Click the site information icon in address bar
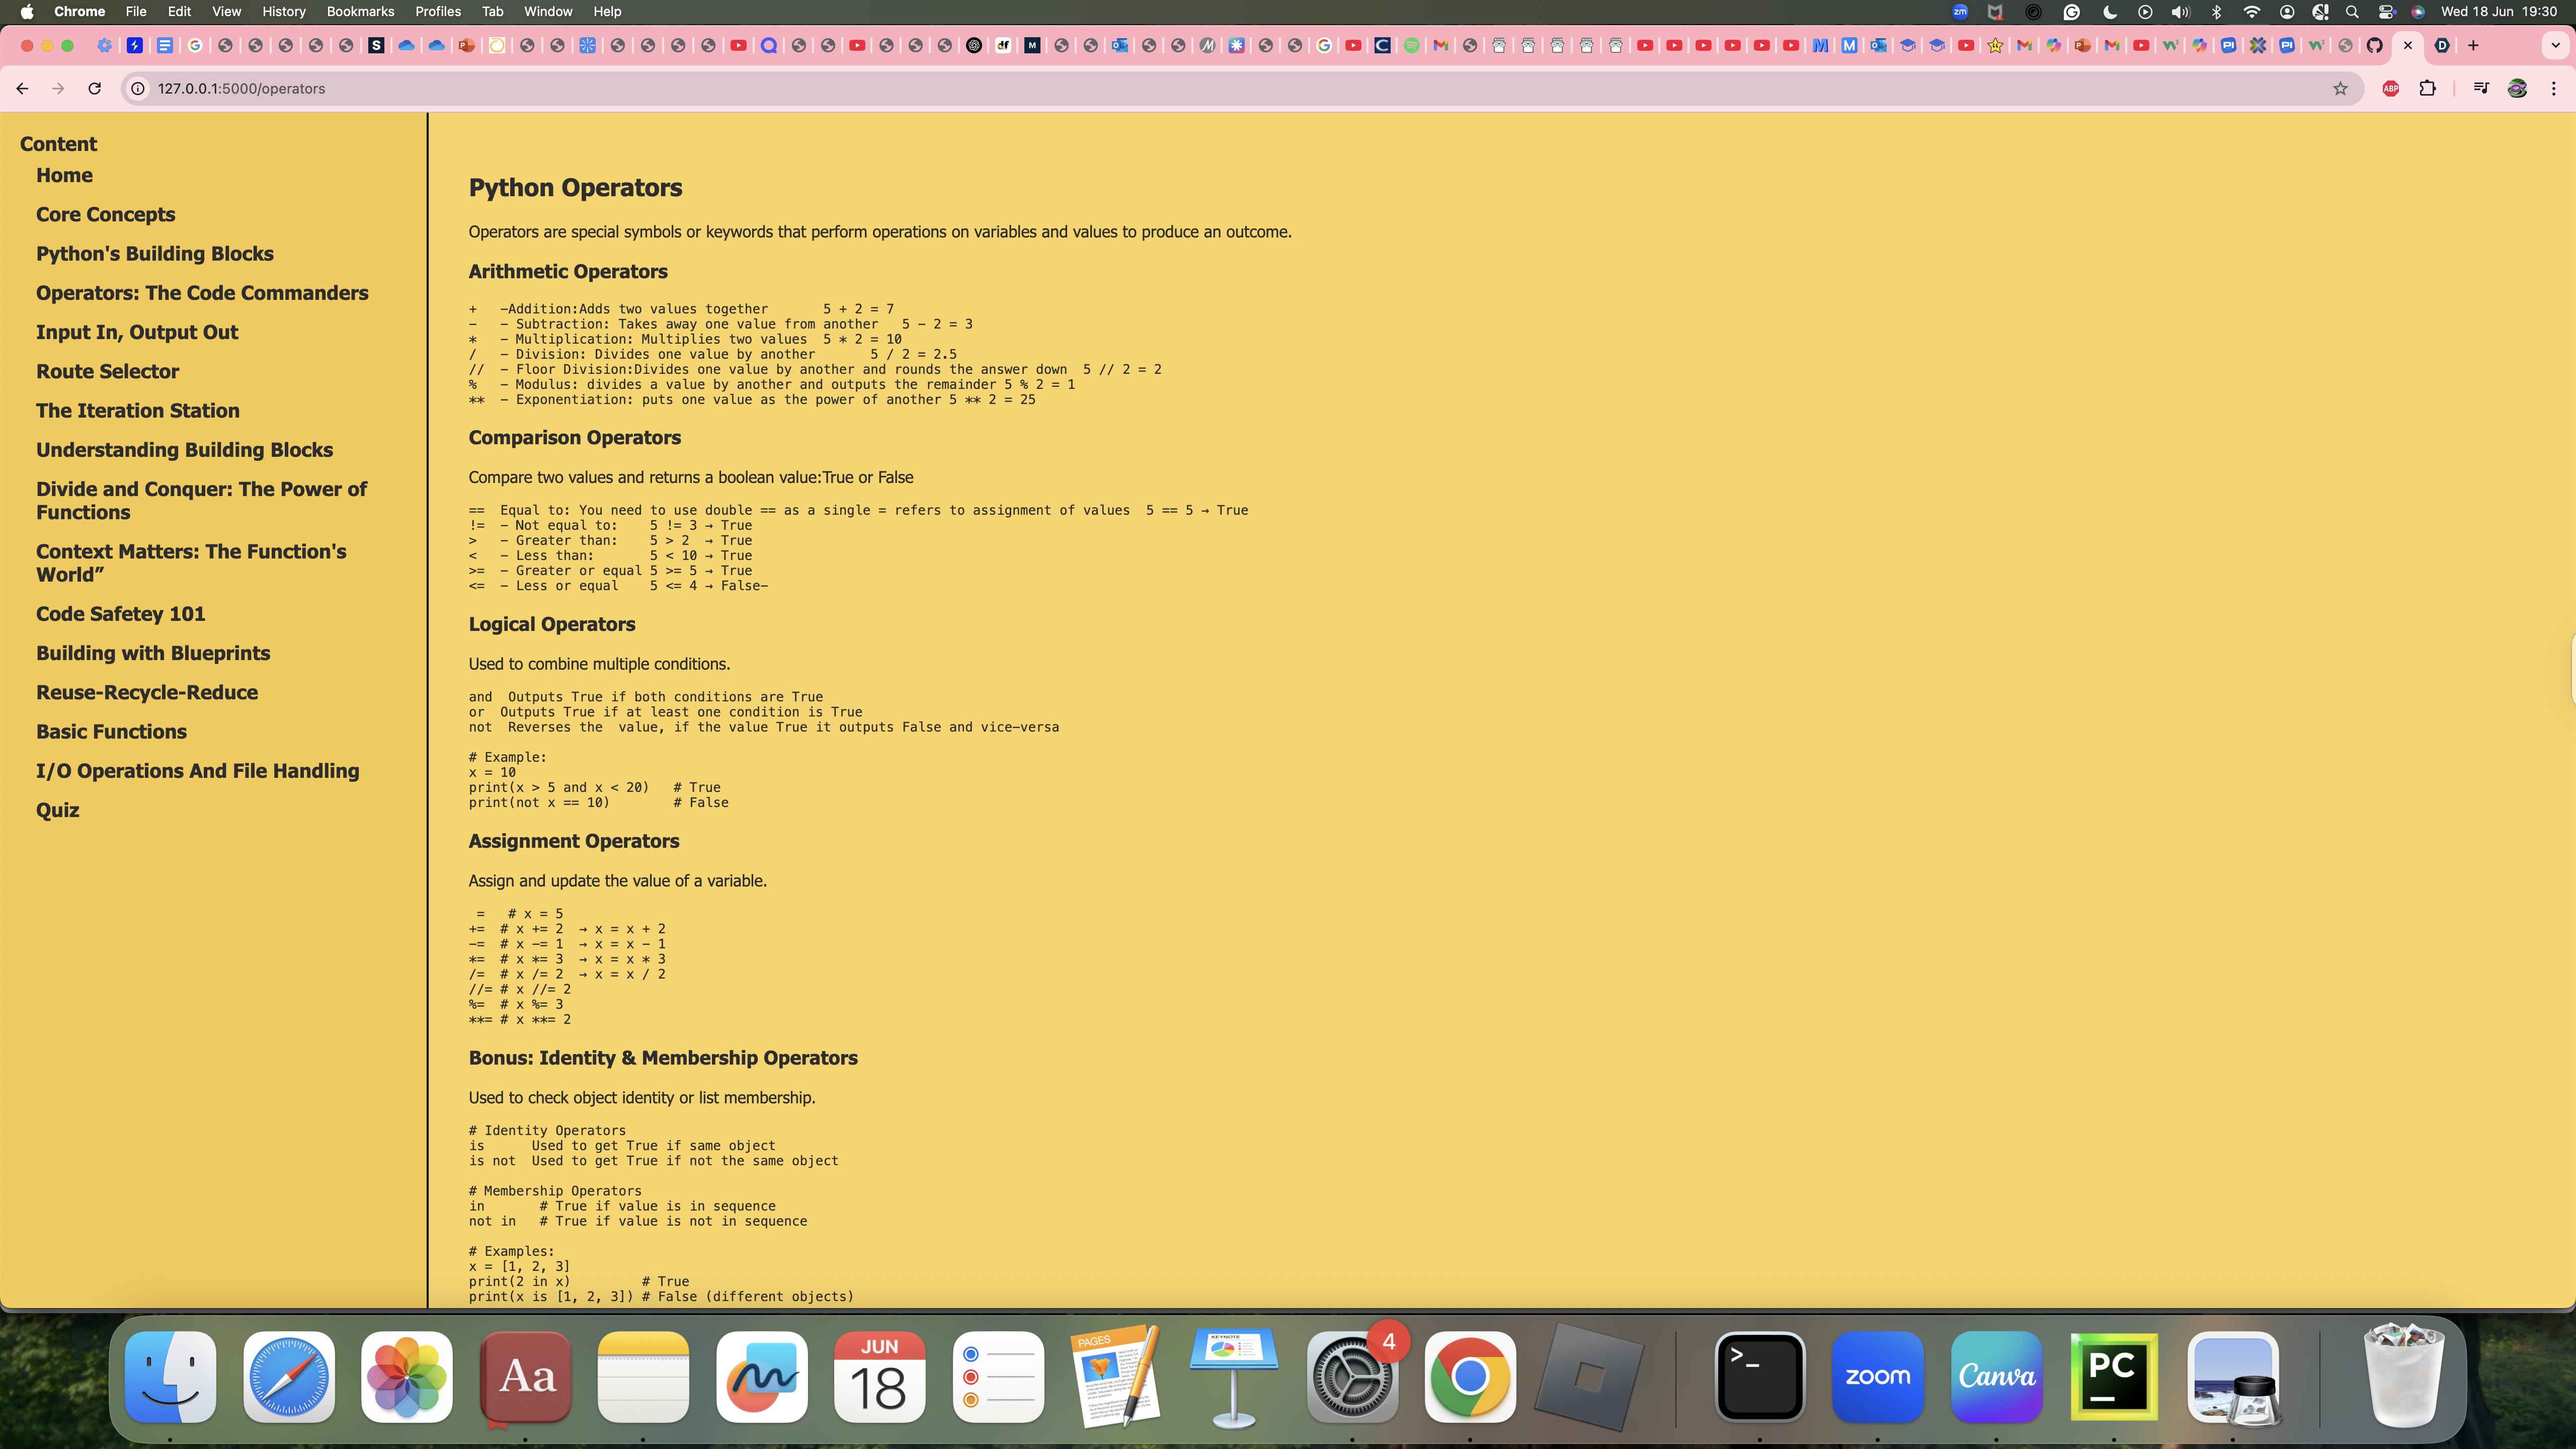Screen dimensions: 2576x1449 pyautogui.click(x=138, y=88)
